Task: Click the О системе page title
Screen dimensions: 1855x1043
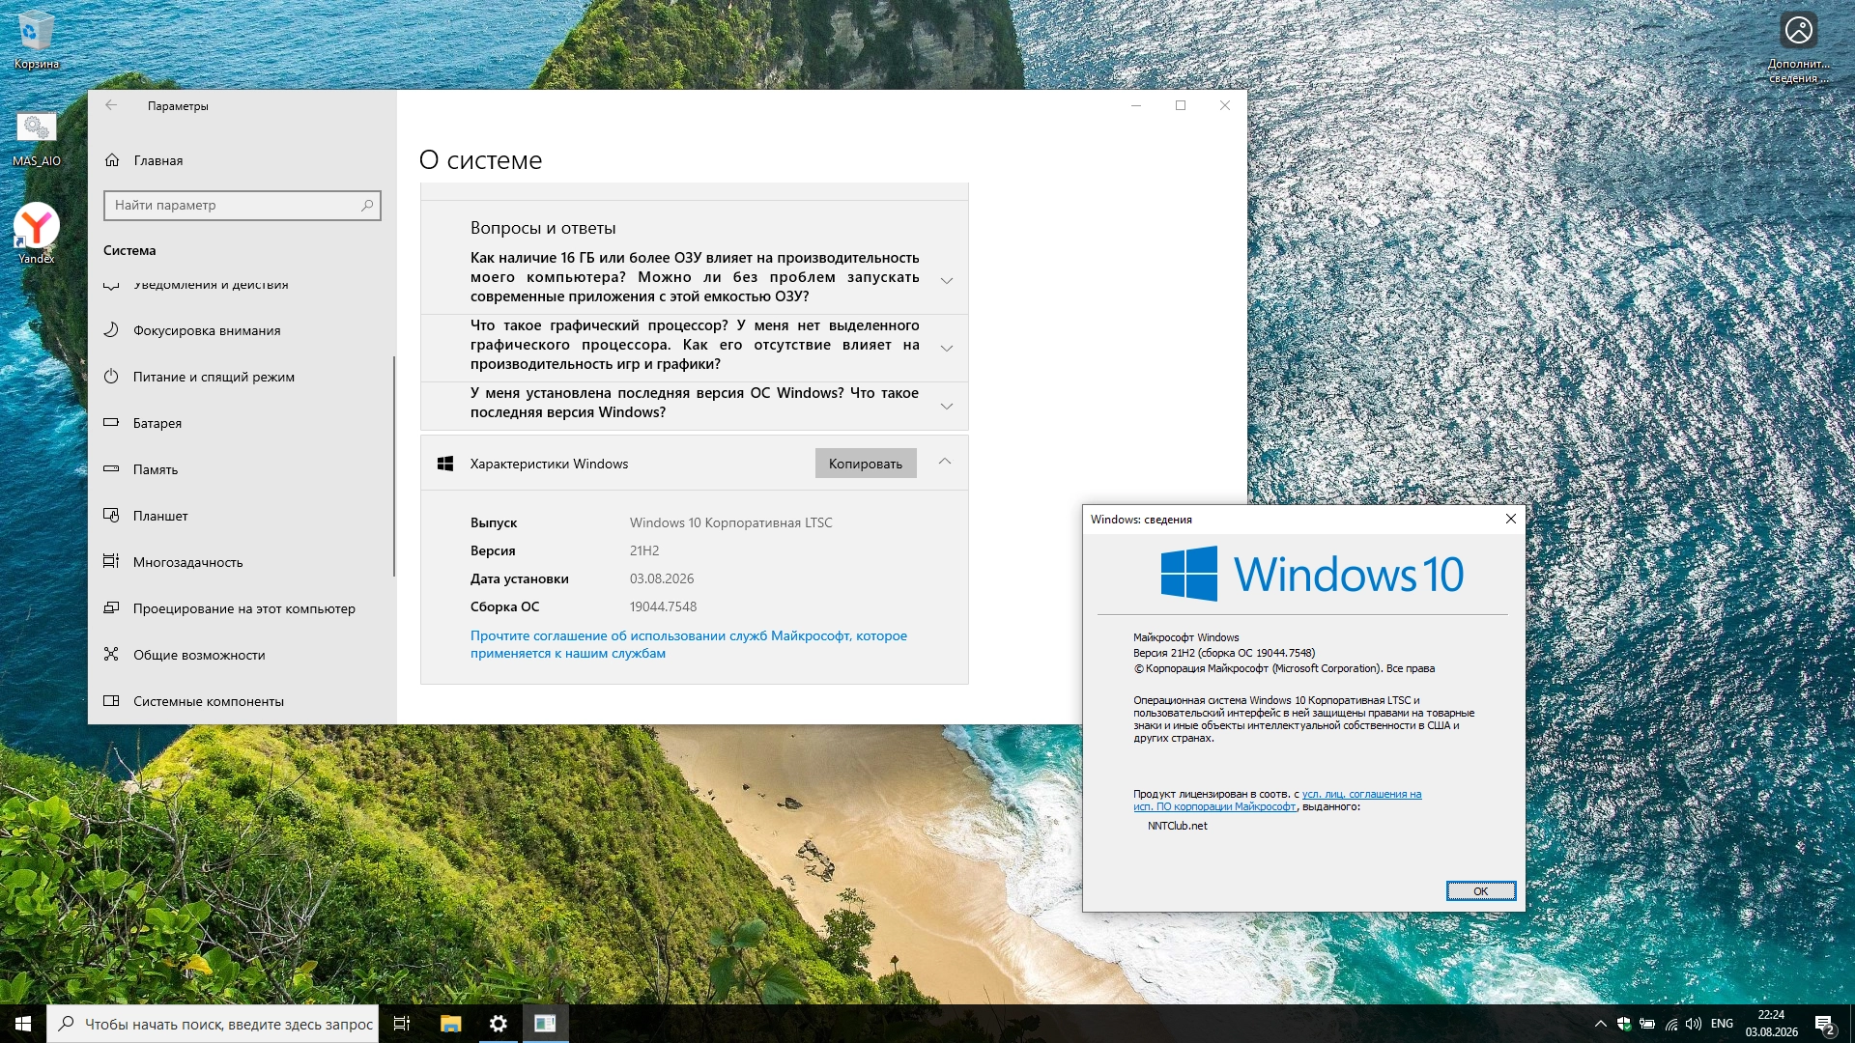Action: point(481,160)
